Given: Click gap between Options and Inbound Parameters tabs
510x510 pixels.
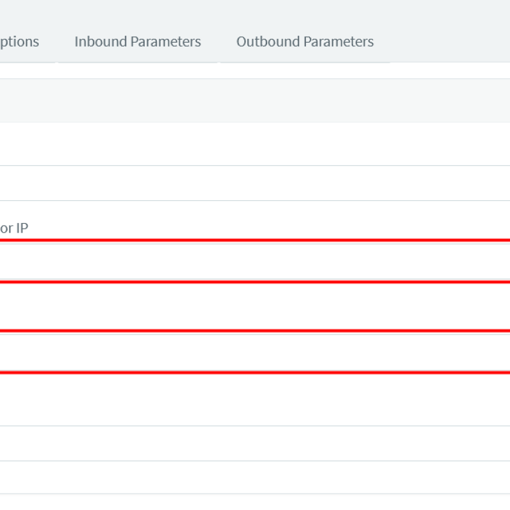Looking at the screenshot, I should (x=57, y=41).
